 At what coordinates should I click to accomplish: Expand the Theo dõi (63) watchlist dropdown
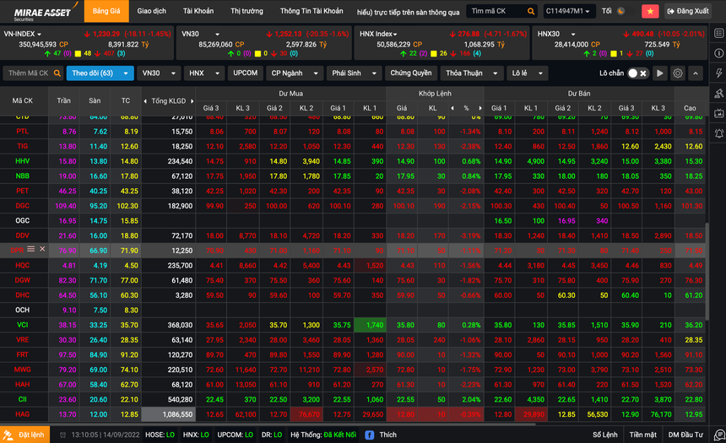click(100, 73)
